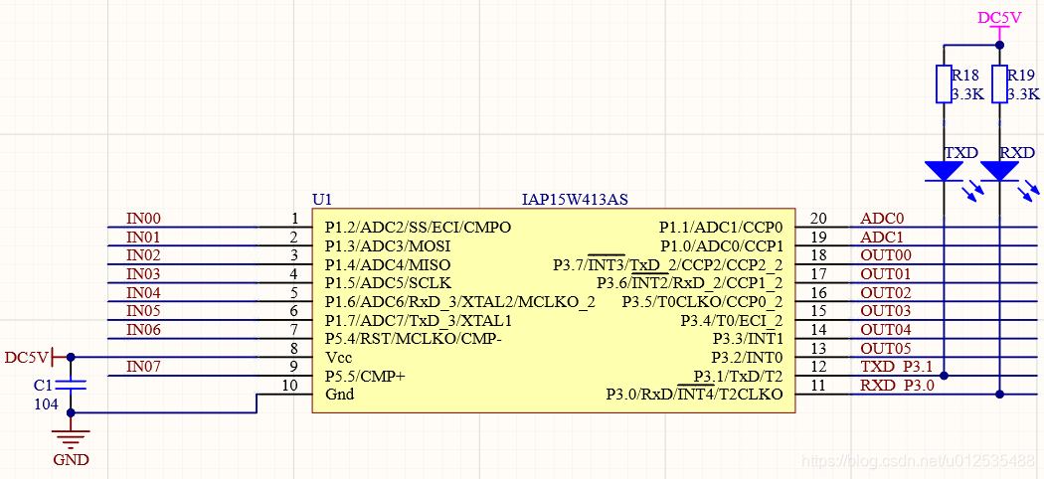Select net label IN00
1044x479 pixels.
click(x=143, y=219)
